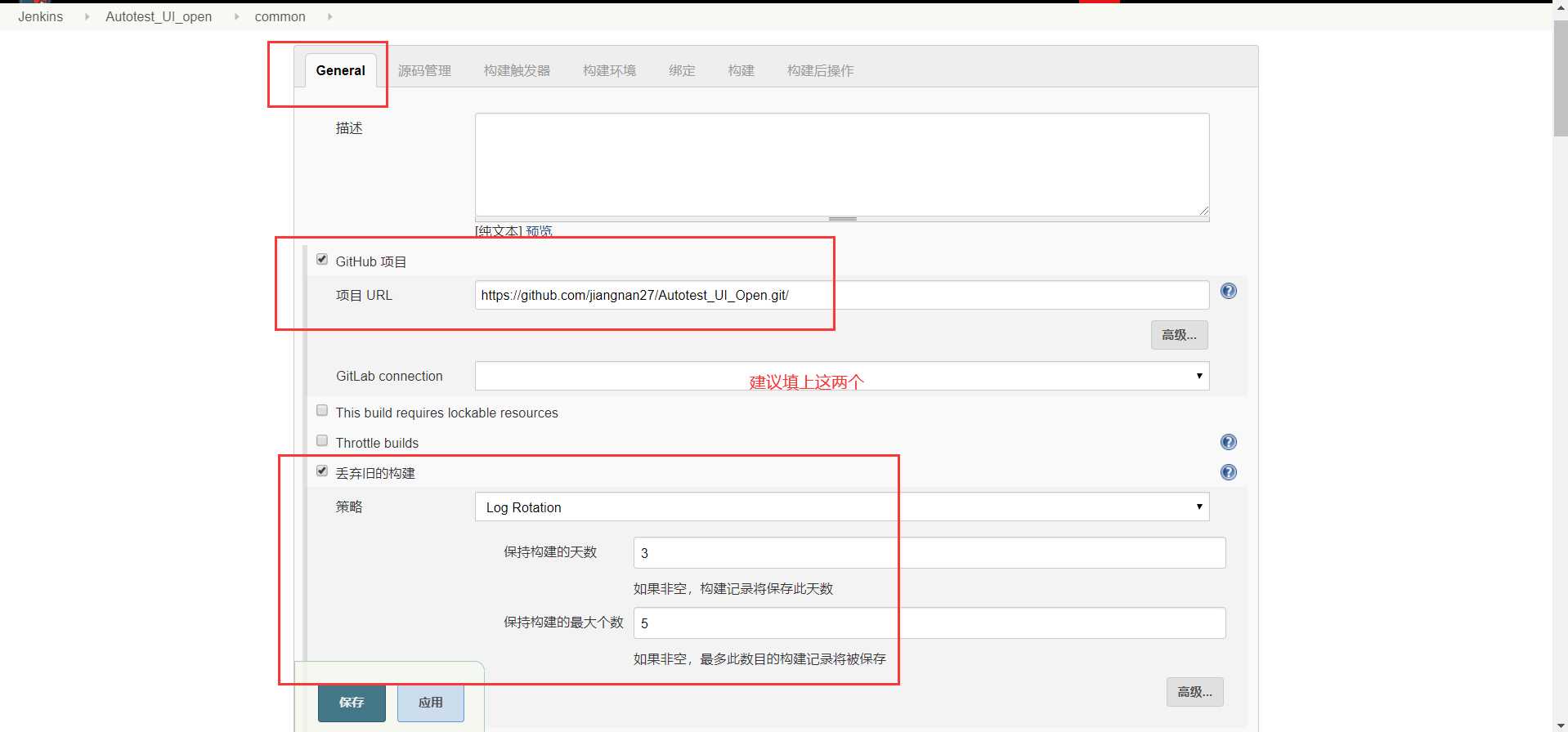Enable the Throttle builds checkbox
Image resolution: width=1568 pixels, height=732 pixels.
322,441
